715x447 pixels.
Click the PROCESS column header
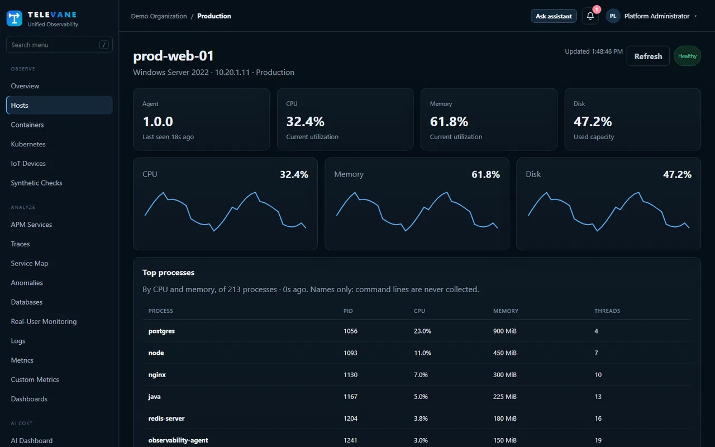pyautogui.click(x=161, y=311)
